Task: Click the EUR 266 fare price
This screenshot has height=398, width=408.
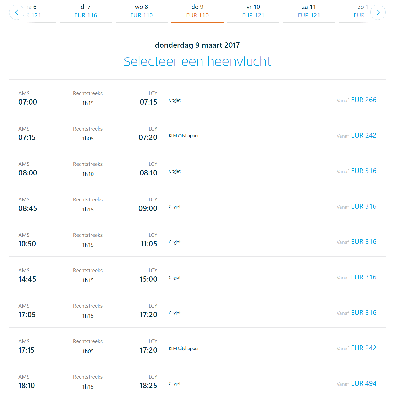Action: click(x=363, y=100)
